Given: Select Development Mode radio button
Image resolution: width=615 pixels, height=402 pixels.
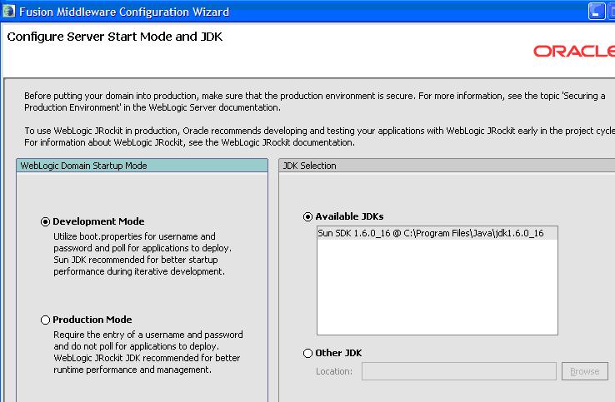Looking at the screenshot, I should click(46, 221).
